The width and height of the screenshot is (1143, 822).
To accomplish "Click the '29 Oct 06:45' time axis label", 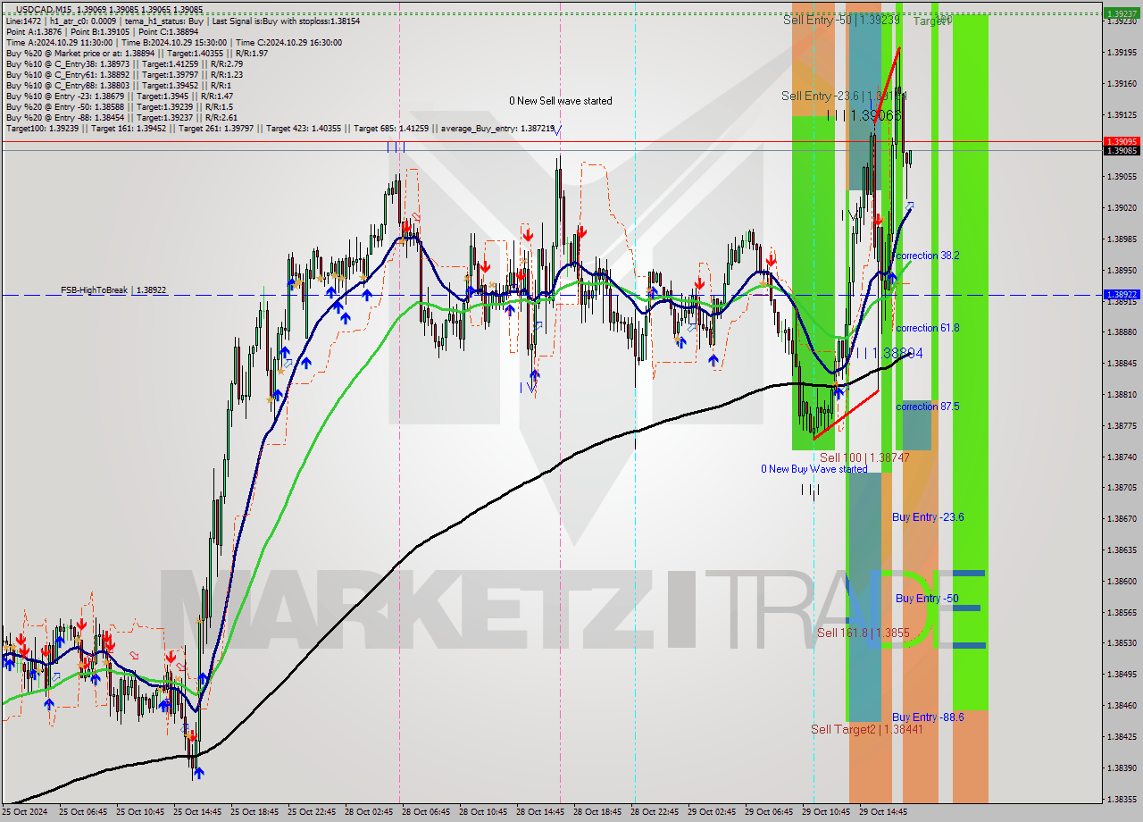I will coord(768,812).
